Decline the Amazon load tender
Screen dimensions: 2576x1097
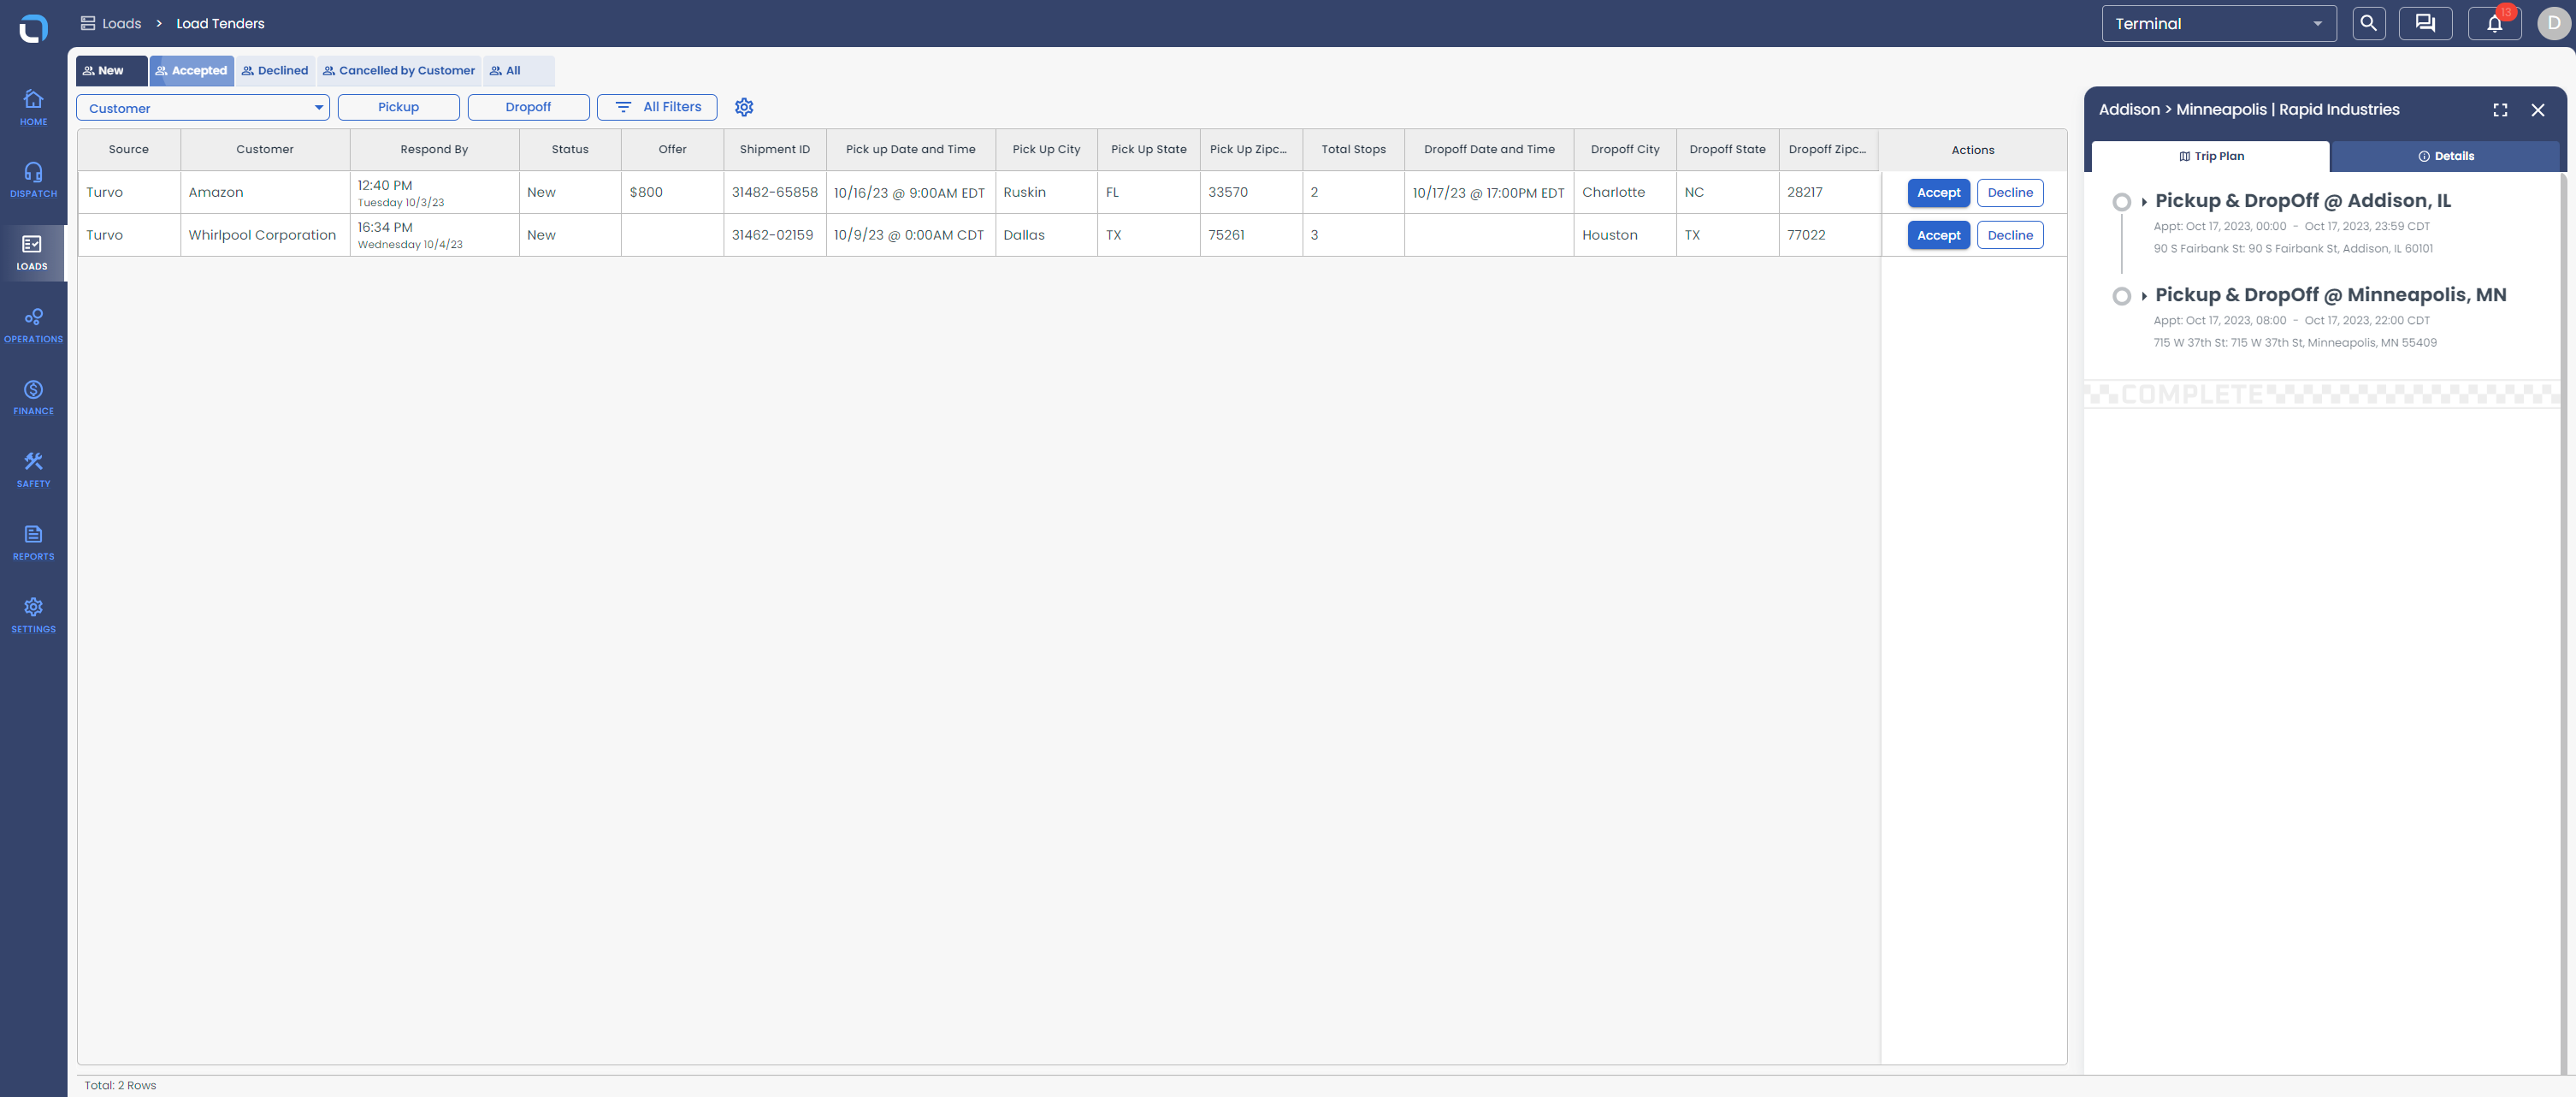[x=2010, y=193]
